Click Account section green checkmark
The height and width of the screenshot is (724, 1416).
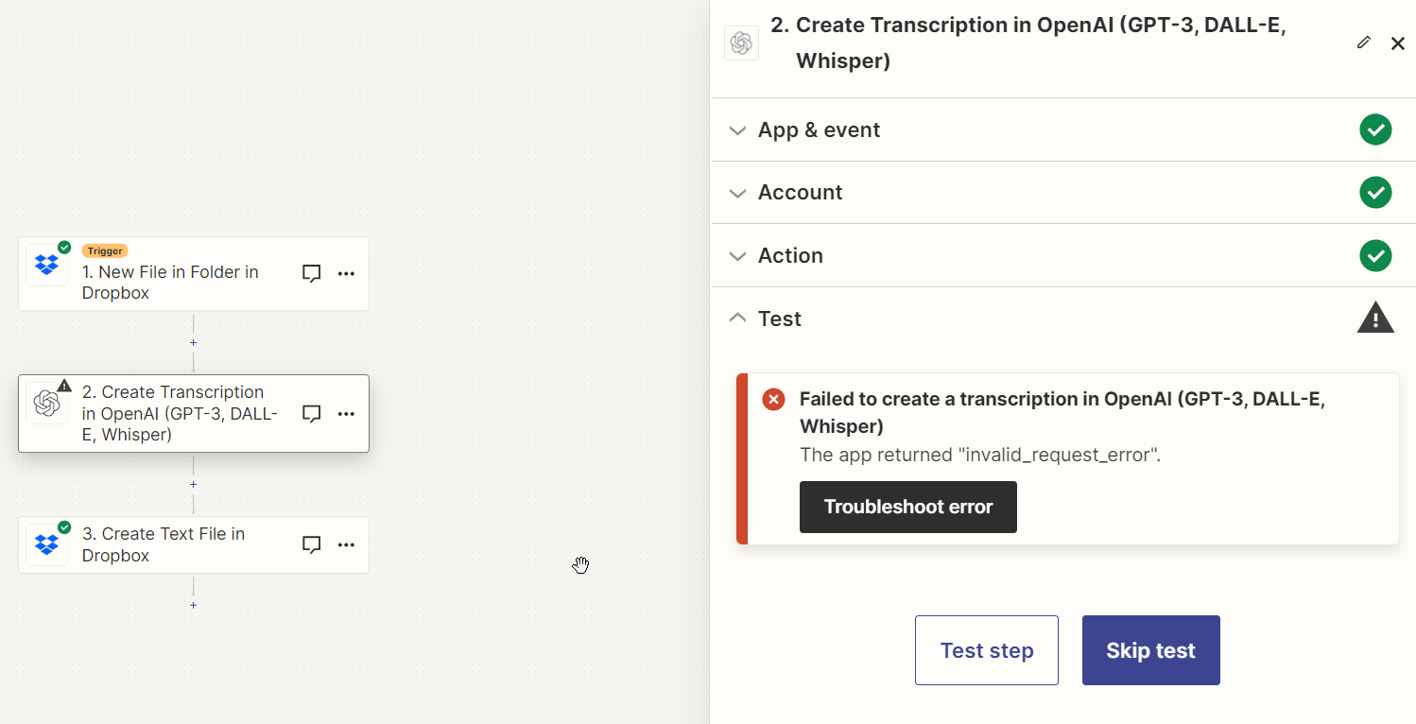click(x=1375, y=192)
